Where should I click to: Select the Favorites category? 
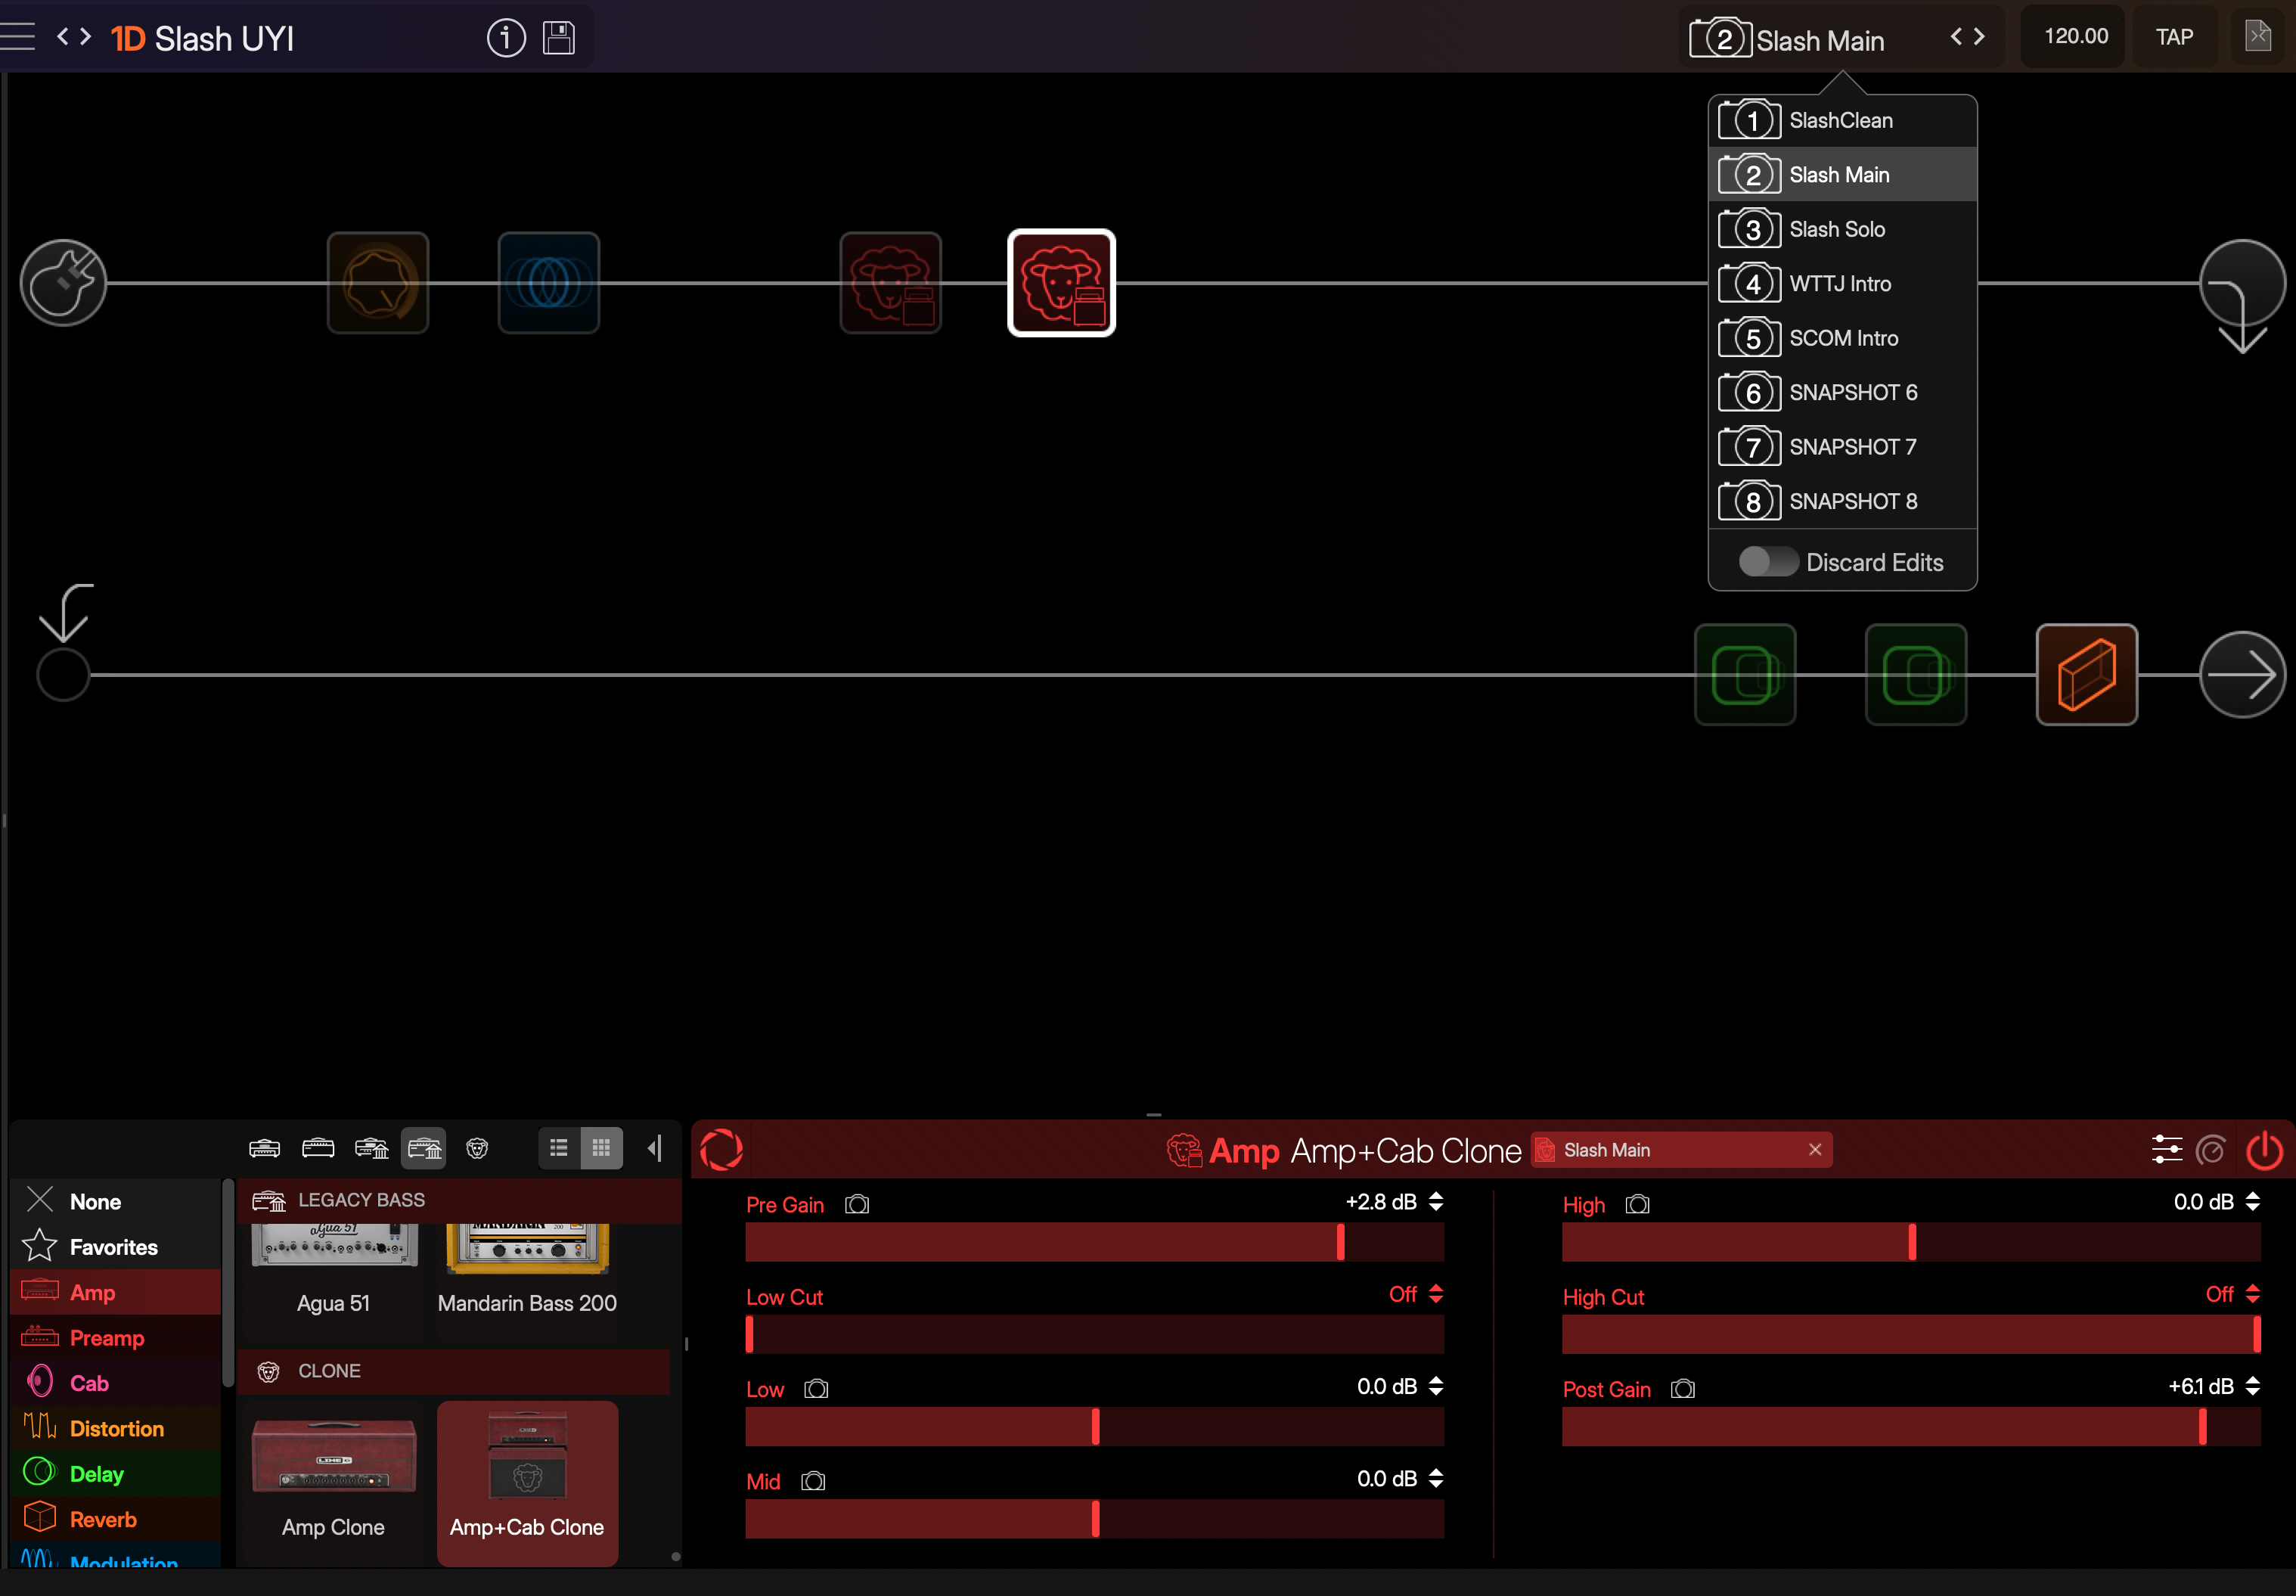(116, 1247)
